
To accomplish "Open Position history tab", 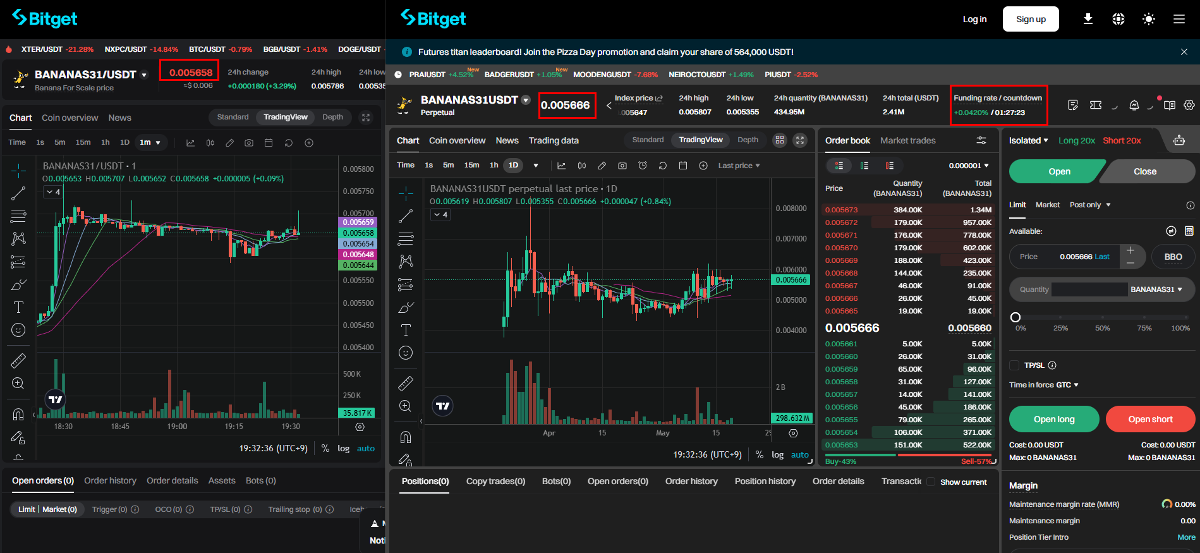I will tap(765, 481).
